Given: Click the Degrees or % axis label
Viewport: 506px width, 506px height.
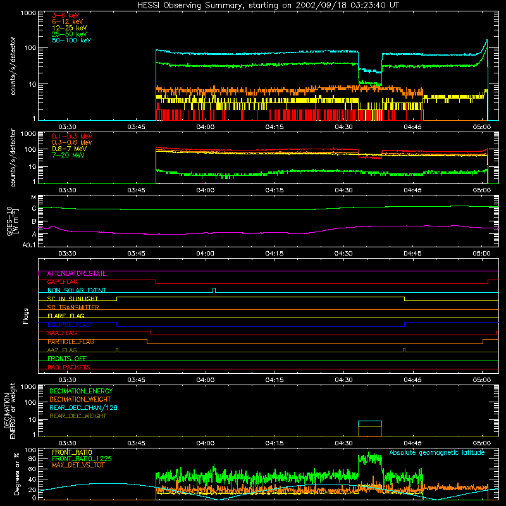Looking at the screenshot, I should [17, 474].
